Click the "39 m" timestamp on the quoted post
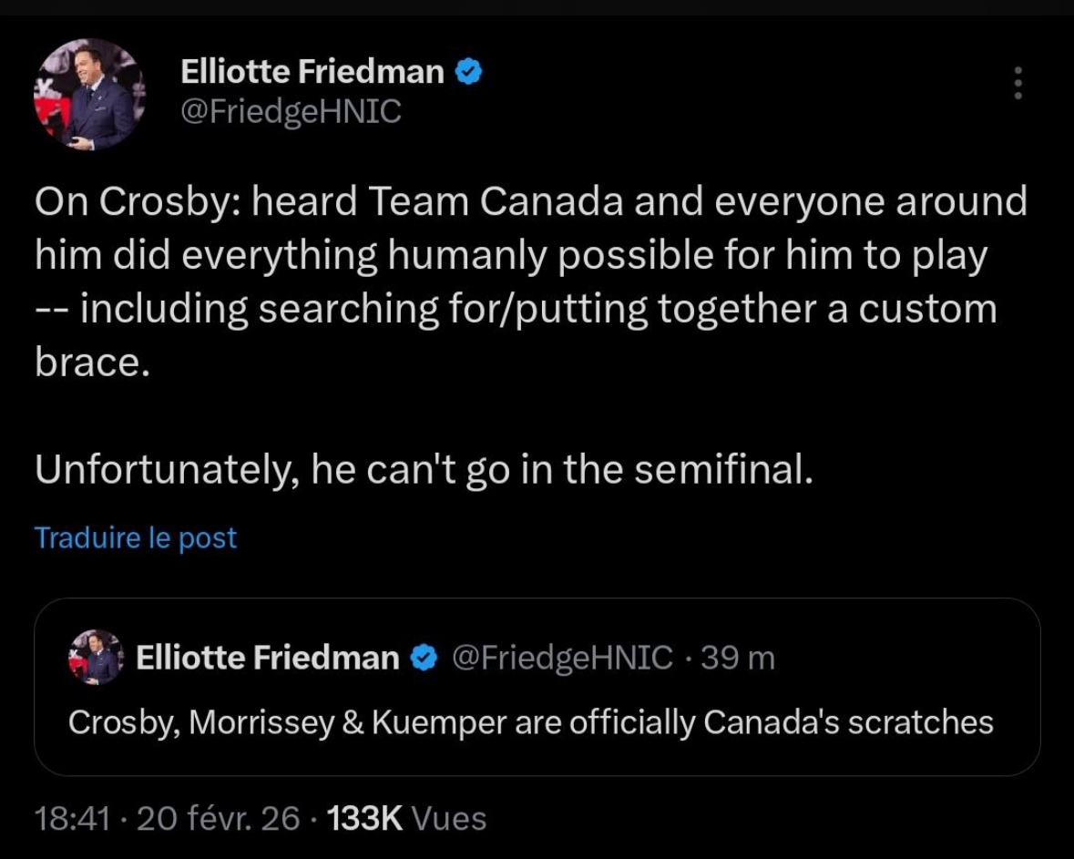 pyautogui.click(x=737, y=658)
